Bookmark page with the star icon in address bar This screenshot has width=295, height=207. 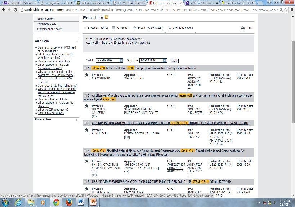click(286, 10)
